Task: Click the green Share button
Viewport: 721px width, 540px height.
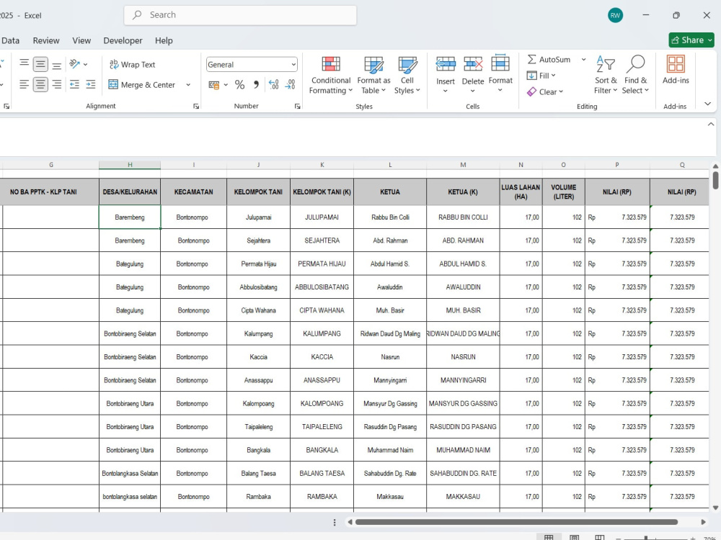Action: 691,40
